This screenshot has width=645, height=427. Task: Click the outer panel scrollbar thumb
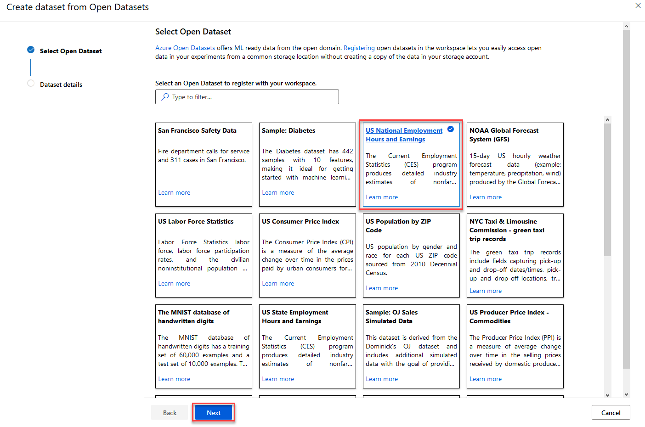pos(626,199)
